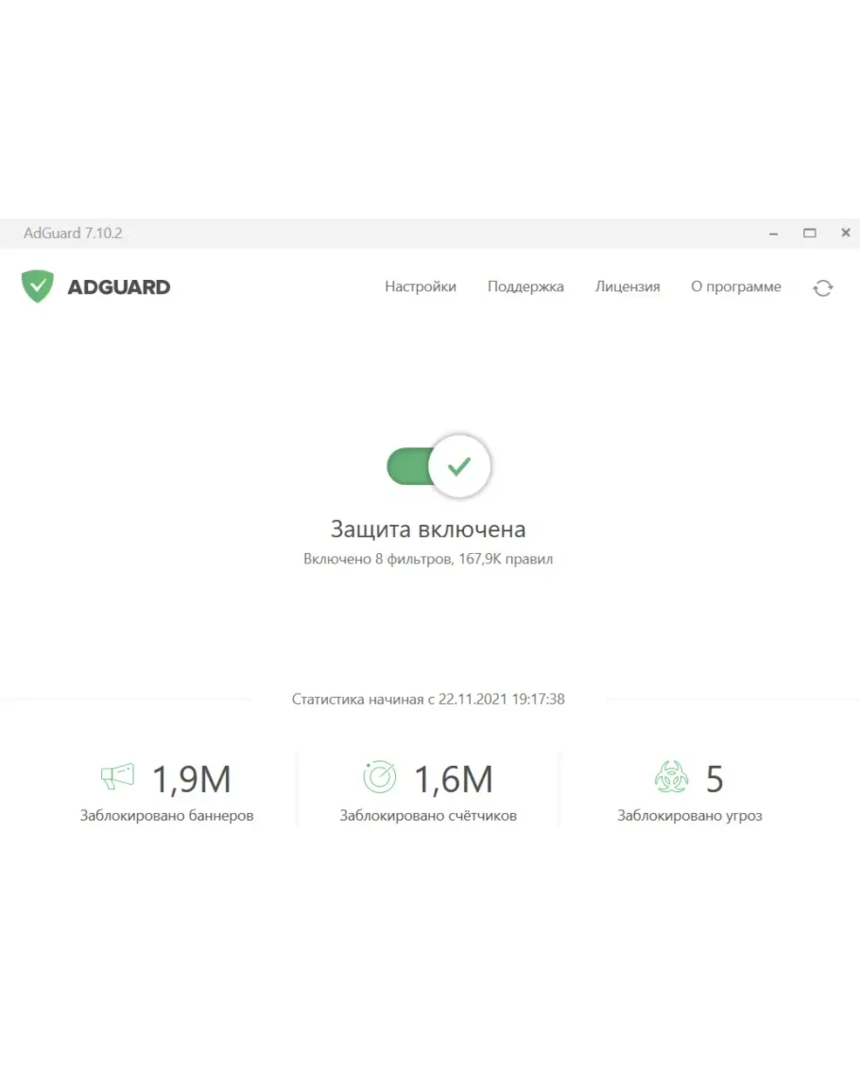Go to the Лицензия page
Image resolution: width=860 pixels, height=1092 pixels.
(x=628, y=286)
